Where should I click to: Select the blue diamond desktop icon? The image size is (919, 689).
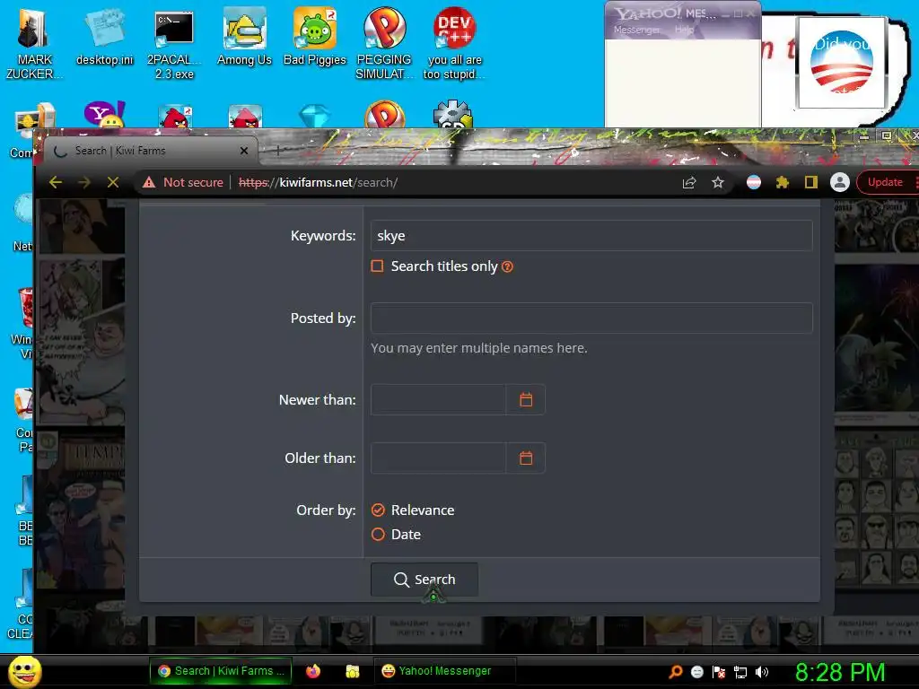coord(315,116)
